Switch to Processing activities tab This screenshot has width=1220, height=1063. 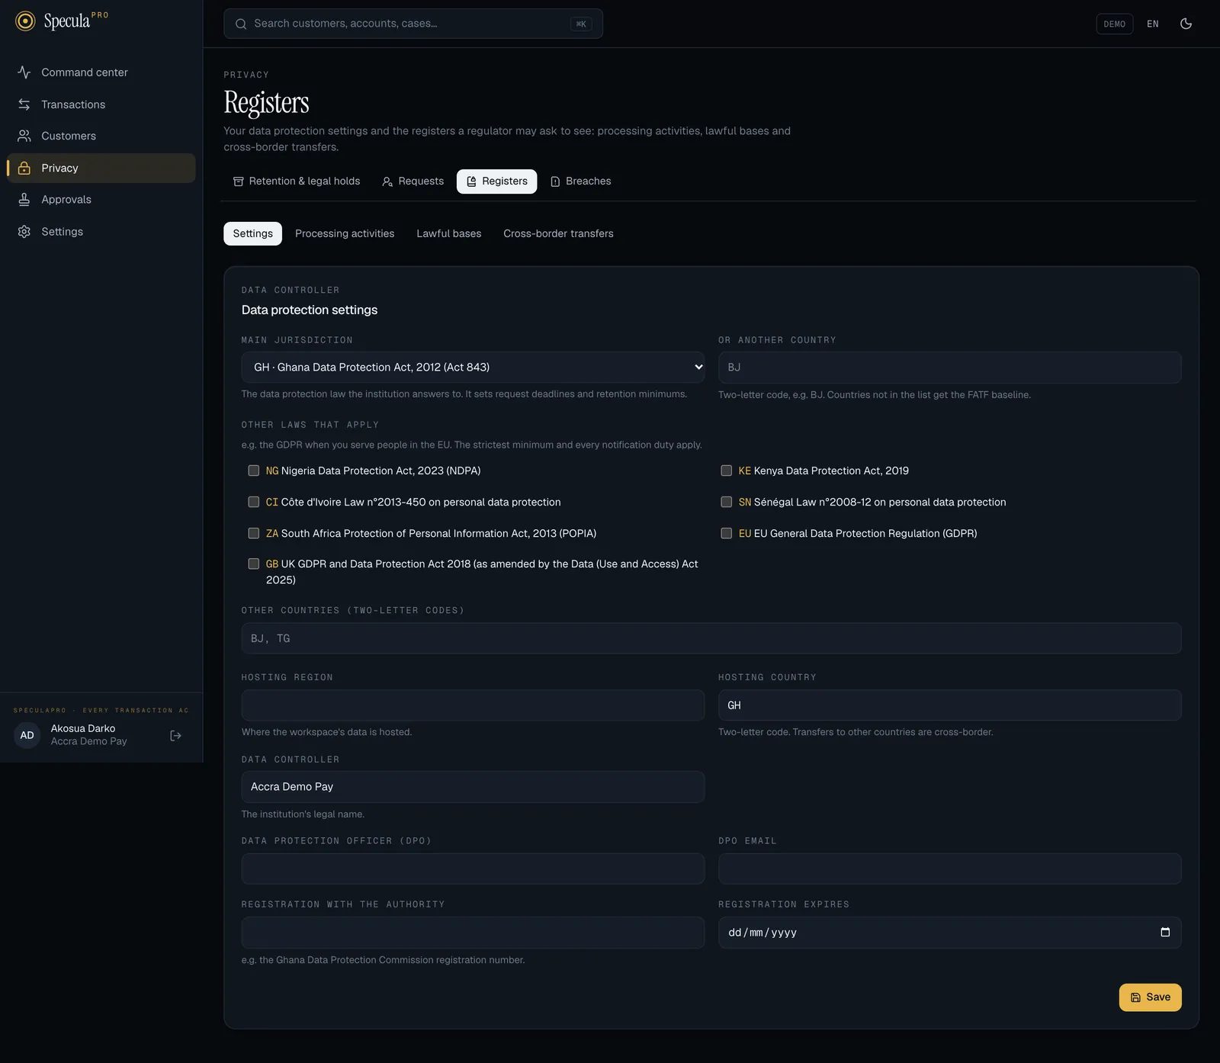pos(345,233)
